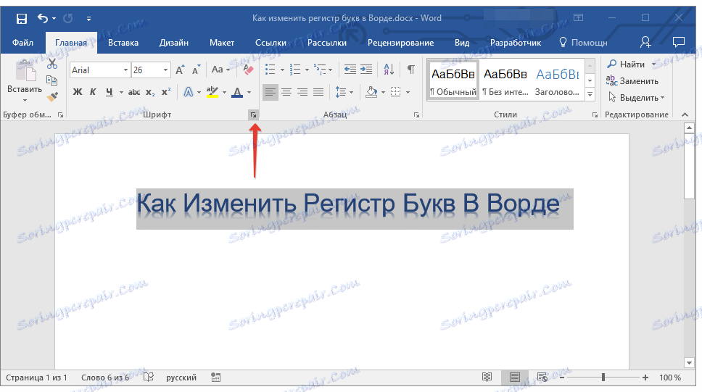Toggle superscript x² formatting

click(166, 92)
